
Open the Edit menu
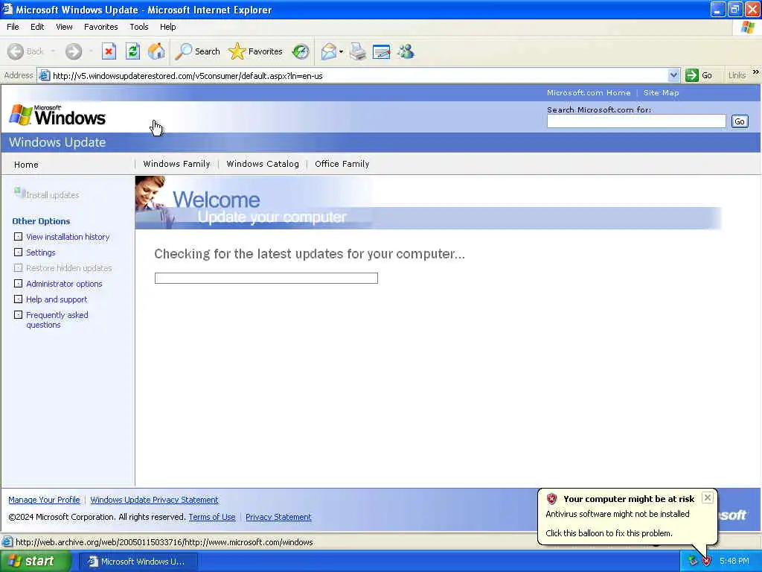pyautogui.click(x=37, y=27)
